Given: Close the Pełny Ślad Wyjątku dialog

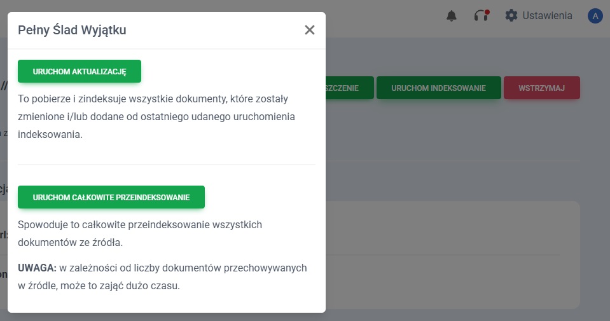Looking at the screenshot, I should [x=310, y=30].
